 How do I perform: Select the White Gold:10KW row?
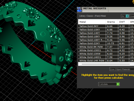pyautogui.click(x=106, y=54)
